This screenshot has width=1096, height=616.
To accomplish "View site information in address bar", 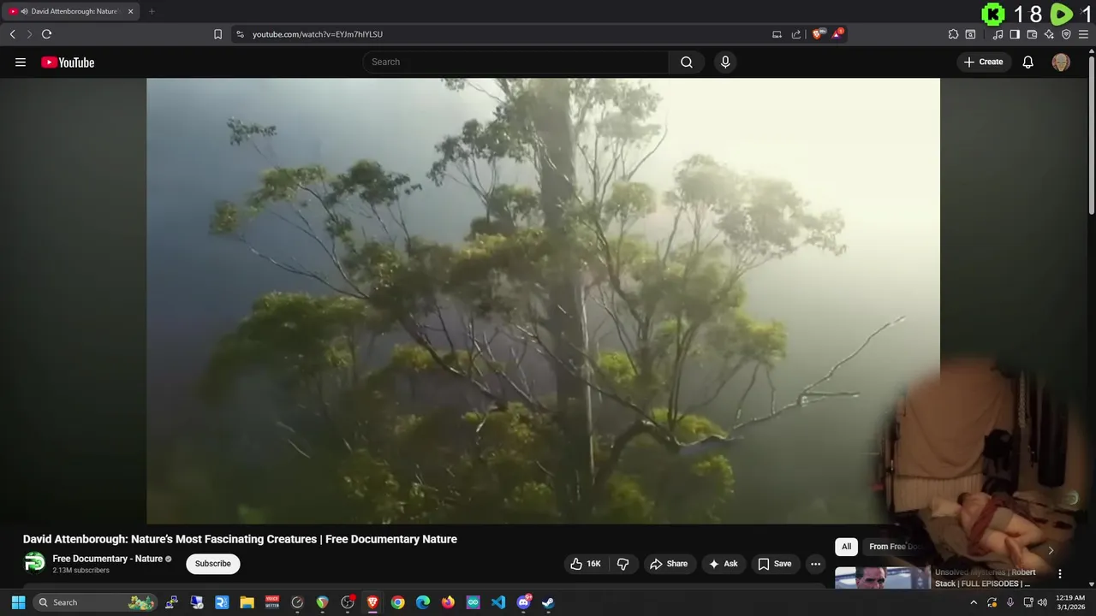I will pos(240,34).
